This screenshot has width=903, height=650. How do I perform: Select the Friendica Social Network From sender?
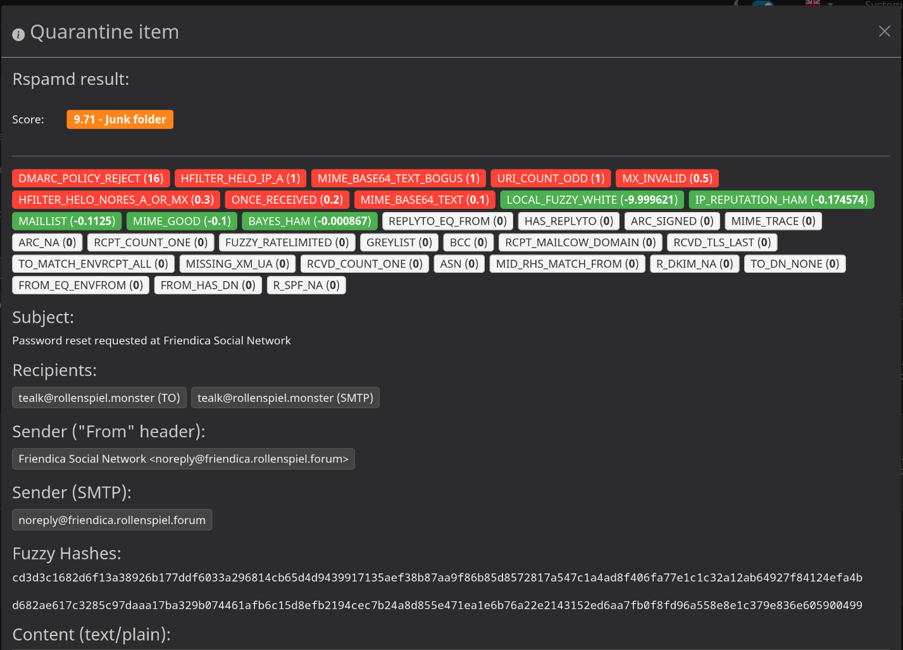(x=184, y=459)
